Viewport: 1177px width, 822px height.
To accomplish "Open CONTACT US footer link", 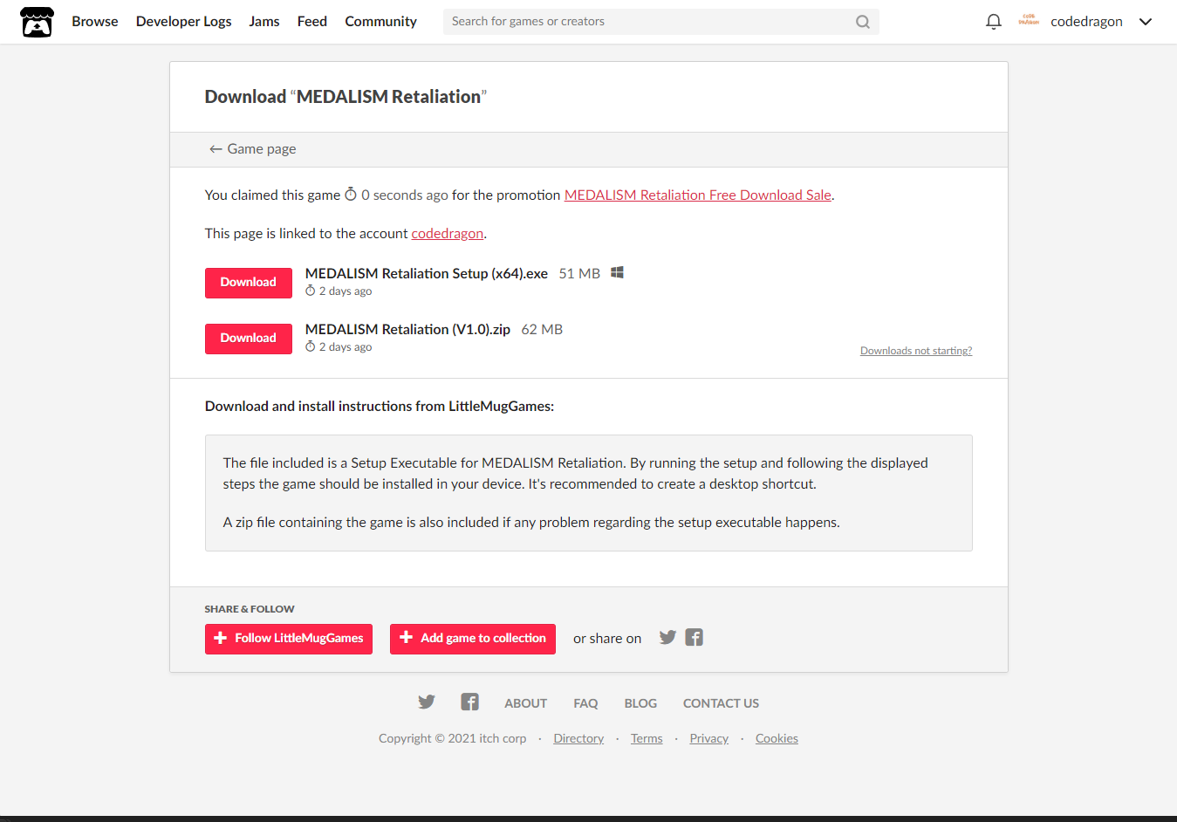I will (x=721, y=703).
